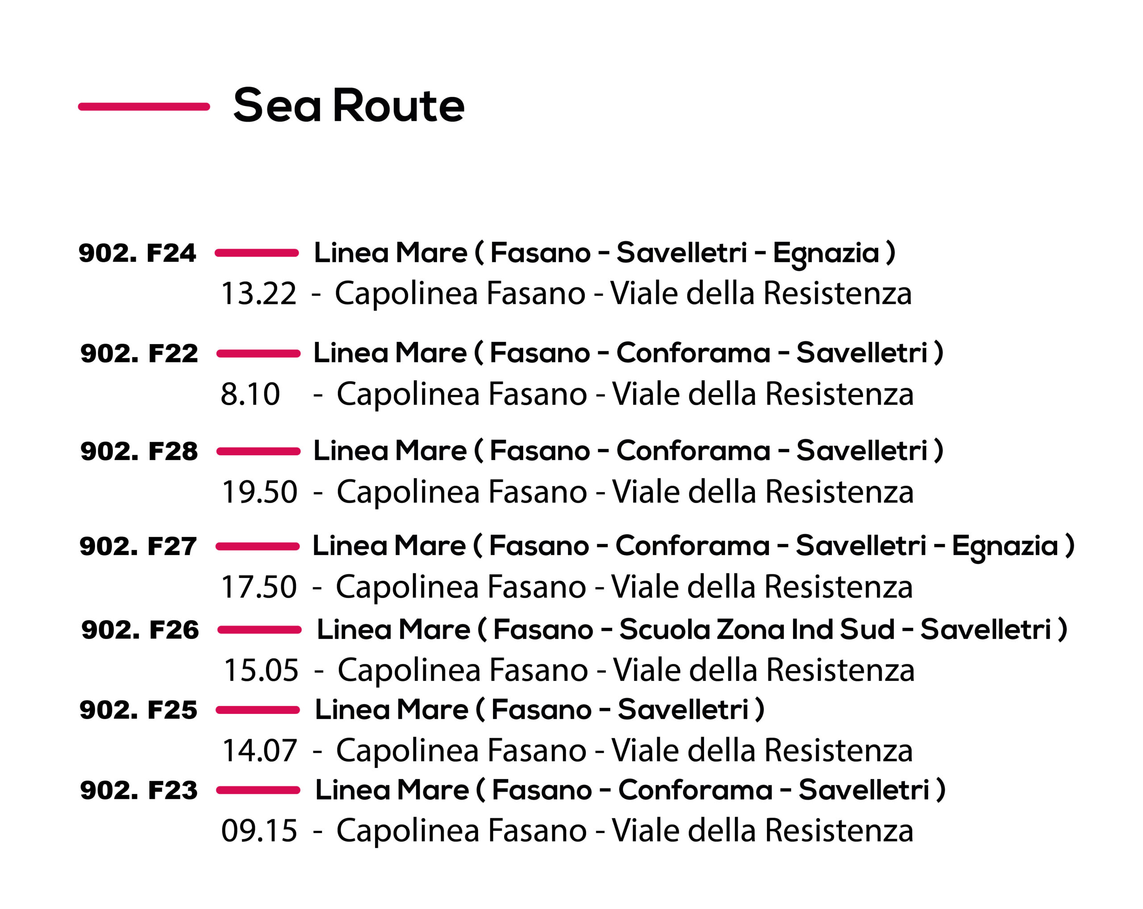
Task: Select the 14.07 departure time
Action: click(260, 751)
